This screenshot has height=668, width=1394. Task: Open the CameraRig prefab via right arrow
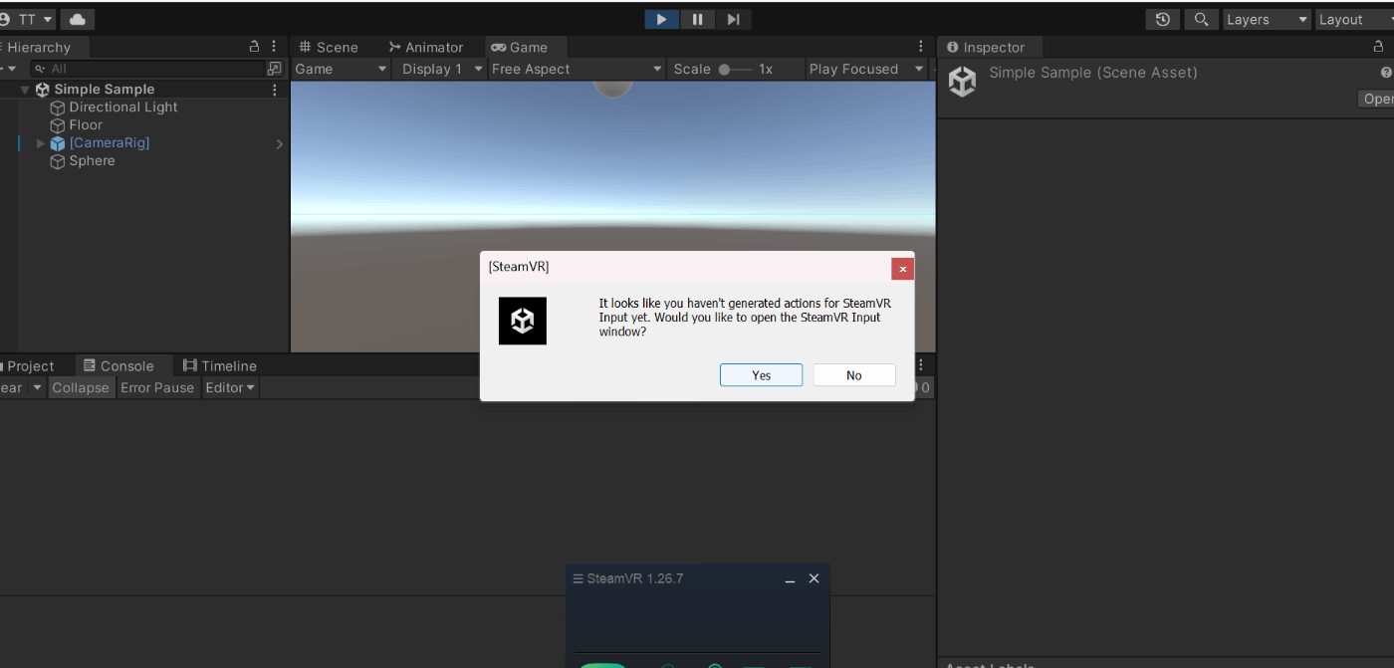point(280,143)
